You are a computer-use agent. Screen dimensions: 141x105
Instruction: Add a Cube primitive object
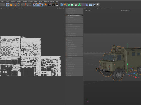click(61, 5)
